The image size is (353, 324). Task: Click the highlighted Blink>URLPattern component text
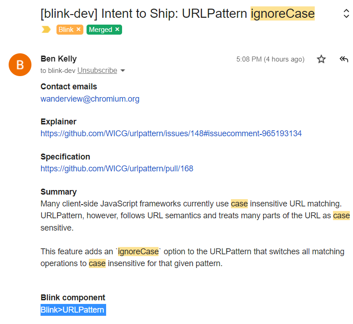pos(73,310)
